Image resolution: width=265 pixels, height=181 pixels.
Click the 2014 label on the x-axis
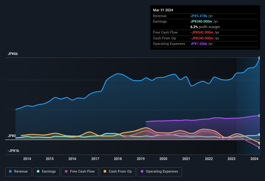coord(27,159)
